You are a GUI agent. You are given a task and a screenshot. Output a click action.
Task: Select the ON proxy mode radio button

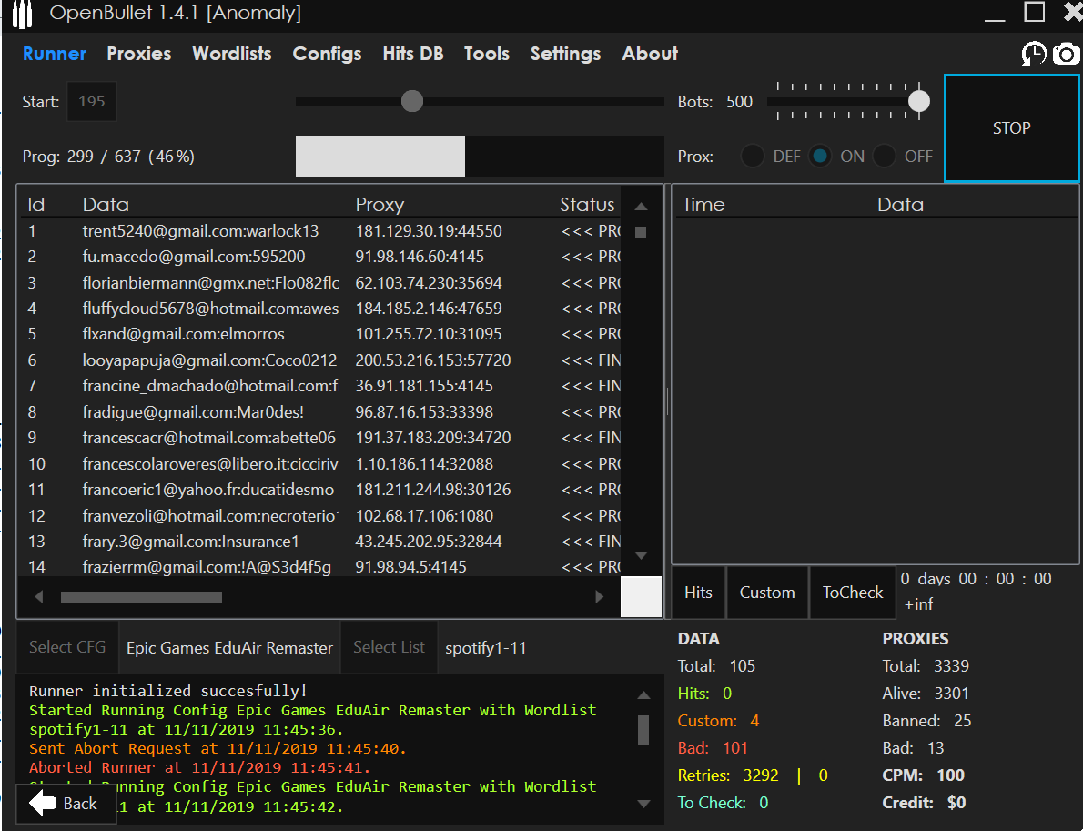(821, 157)
